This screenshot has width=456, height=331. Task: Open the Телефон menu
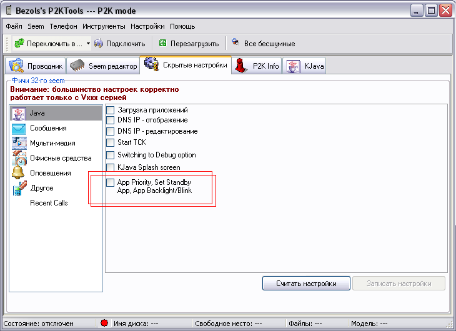click(63, 26)
